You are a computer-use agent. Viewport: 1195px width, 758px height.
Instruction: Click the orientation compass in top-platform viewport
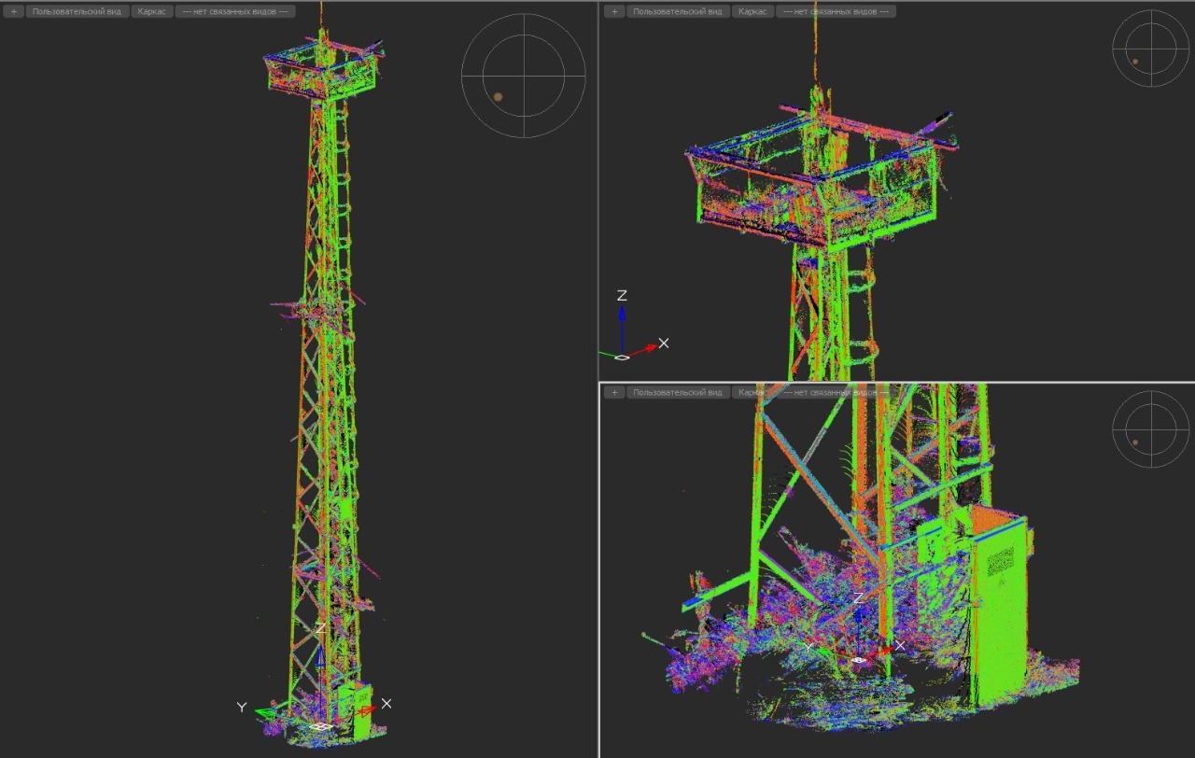click(1151, 48)
